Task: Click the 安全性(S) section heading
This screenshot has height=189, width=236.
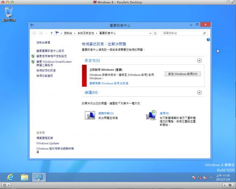Action: [92, 60]
